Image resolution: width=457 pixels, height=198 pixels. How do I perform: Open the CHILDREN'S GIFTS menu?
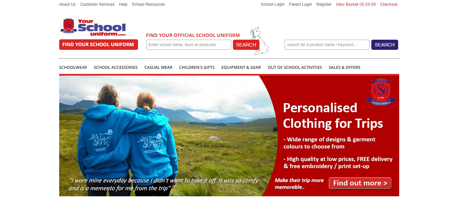pyautogui.click(x=197, y=67)
